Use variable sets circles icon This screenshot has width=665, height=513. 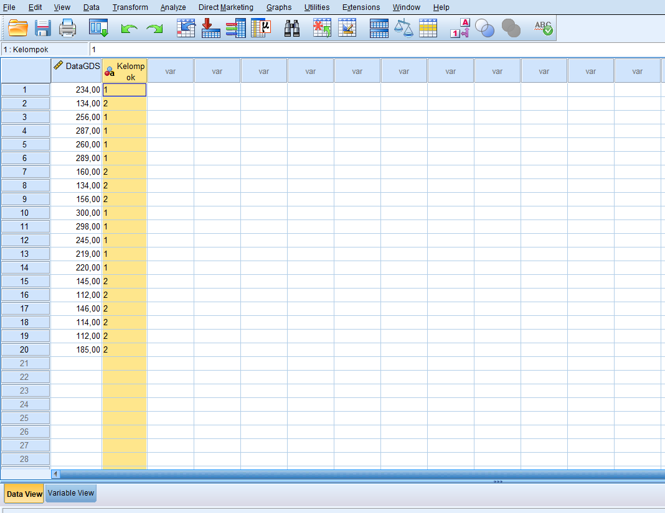[x=485, y=29]
